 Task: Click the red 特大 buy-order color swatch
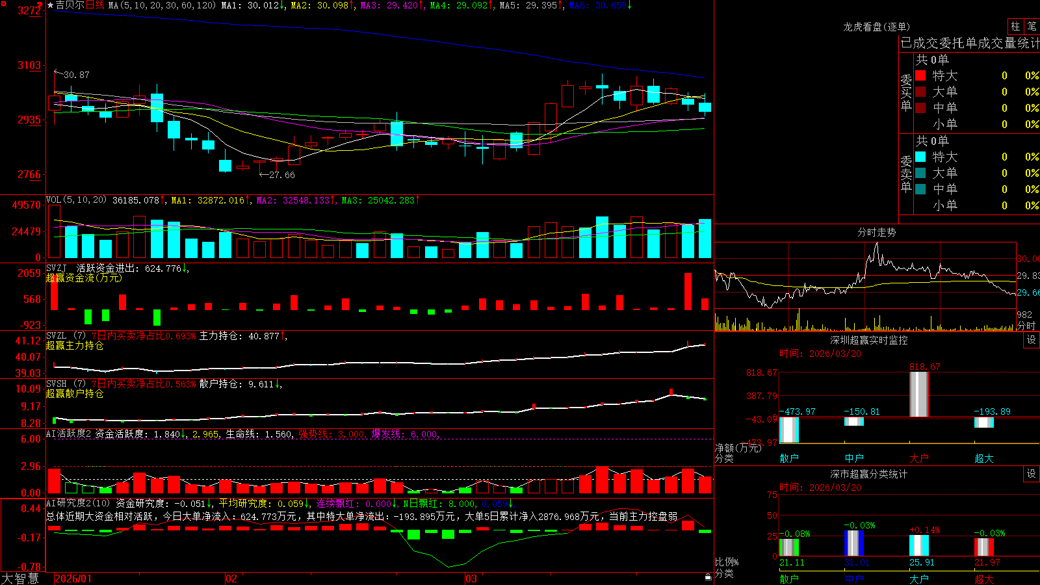pos(920,75)
